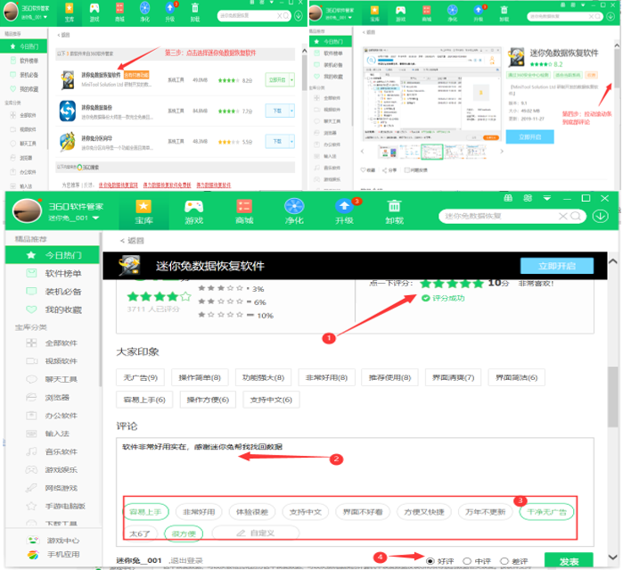This screenshot has height=570, width=623.
Task: Expand the 迷你兔_001 account dropdown
Action: [95, 218]
